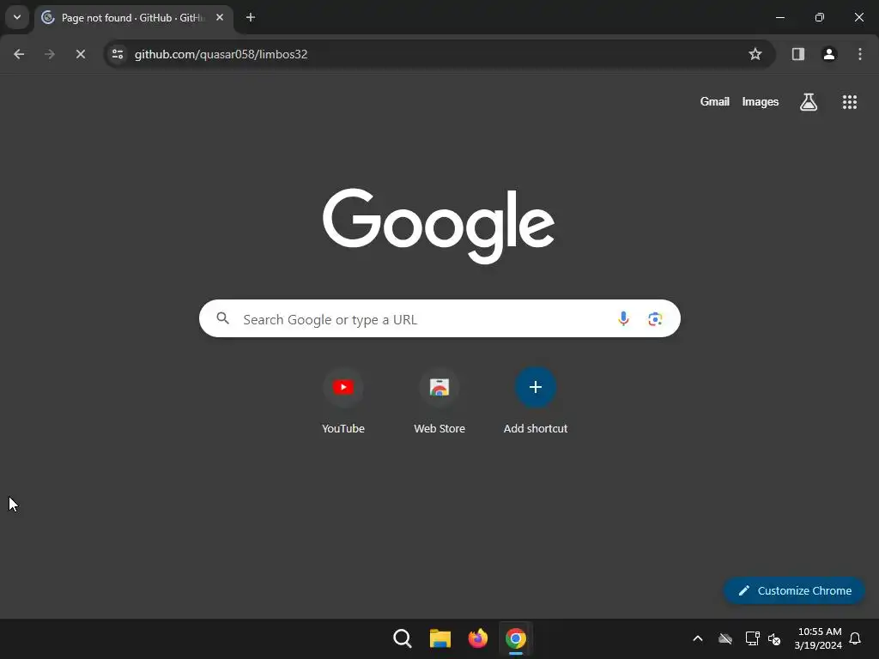Viewport: 879px width, 659px height.
Task: Open the Google apps grid
Action: [x=849, y=102]
